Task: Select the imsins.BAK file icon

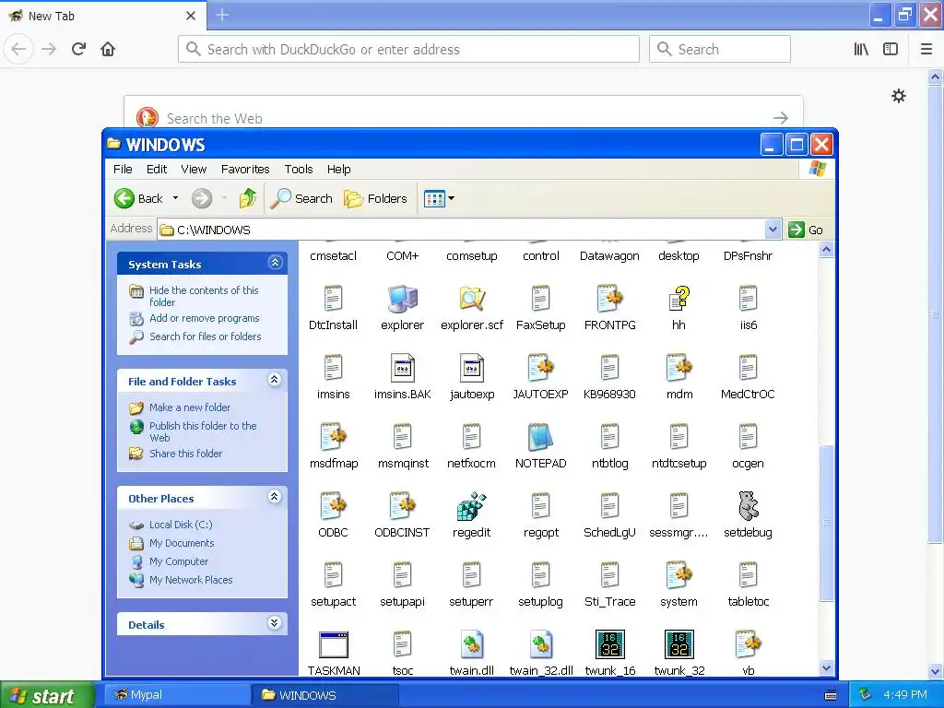Action: coord(402,368)
